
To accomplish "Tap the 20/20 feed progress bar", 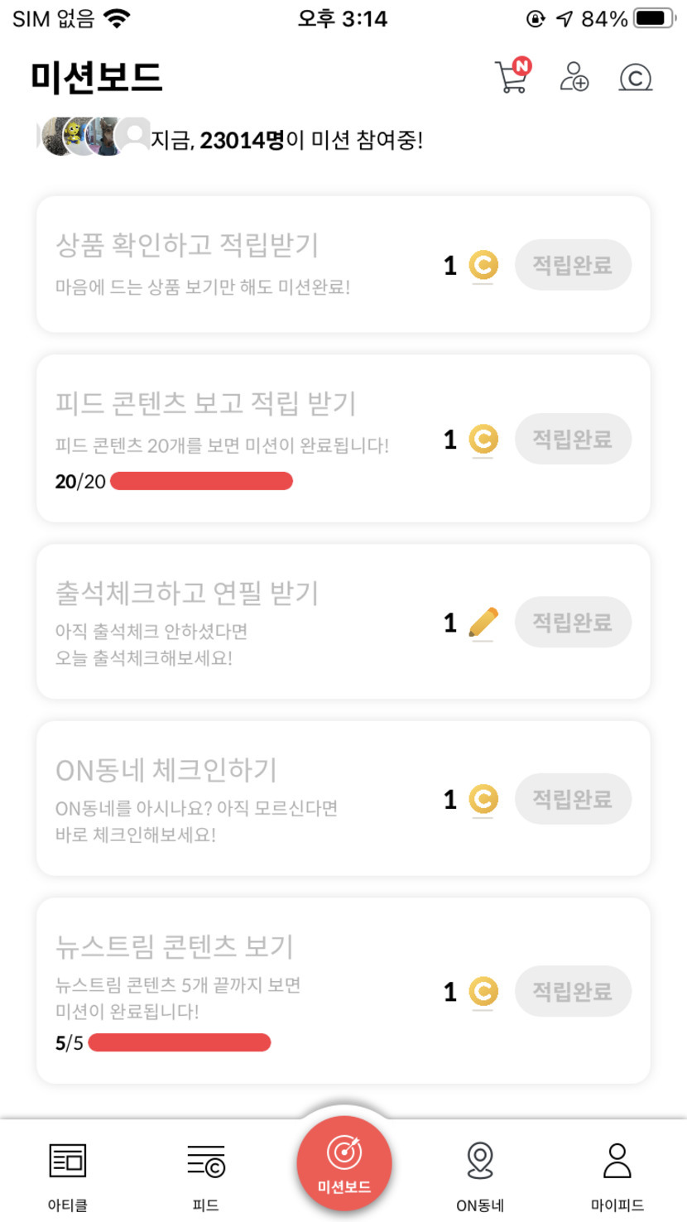I will pyautogui.click(x=201, y=481).
